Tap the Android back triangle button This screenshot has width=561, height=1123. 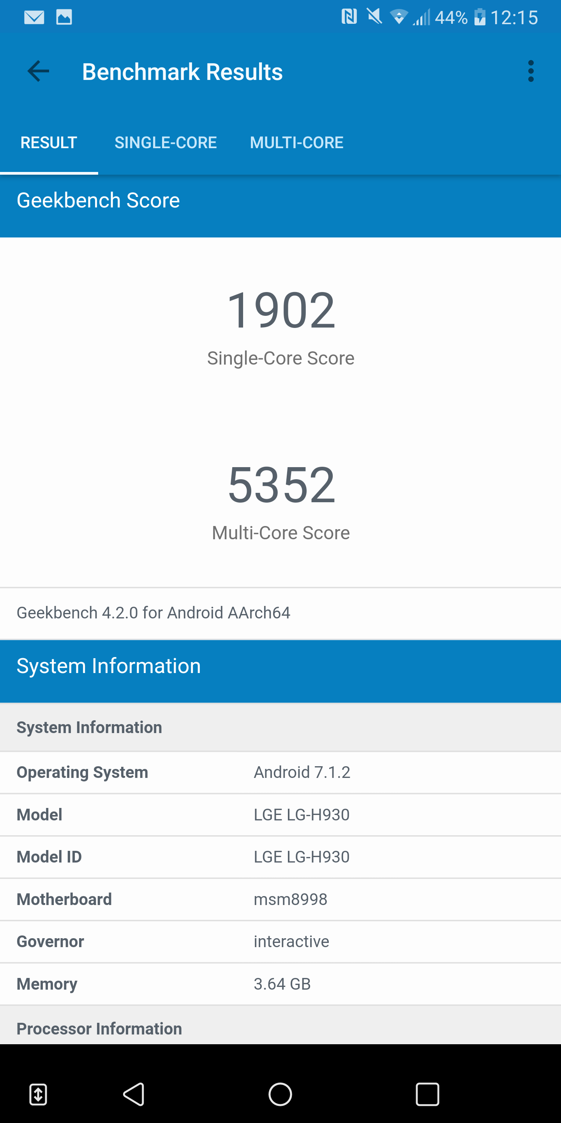(x=134, y=1094)
